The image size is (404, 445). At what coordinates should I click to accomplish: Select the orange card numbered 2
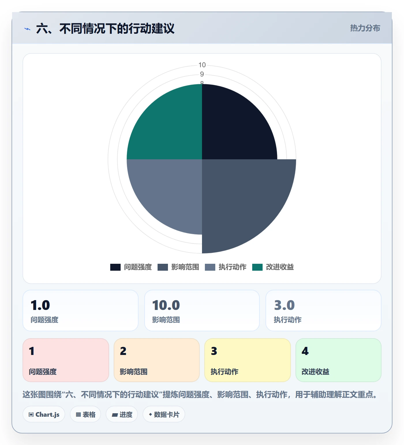[x=157, y=360]
